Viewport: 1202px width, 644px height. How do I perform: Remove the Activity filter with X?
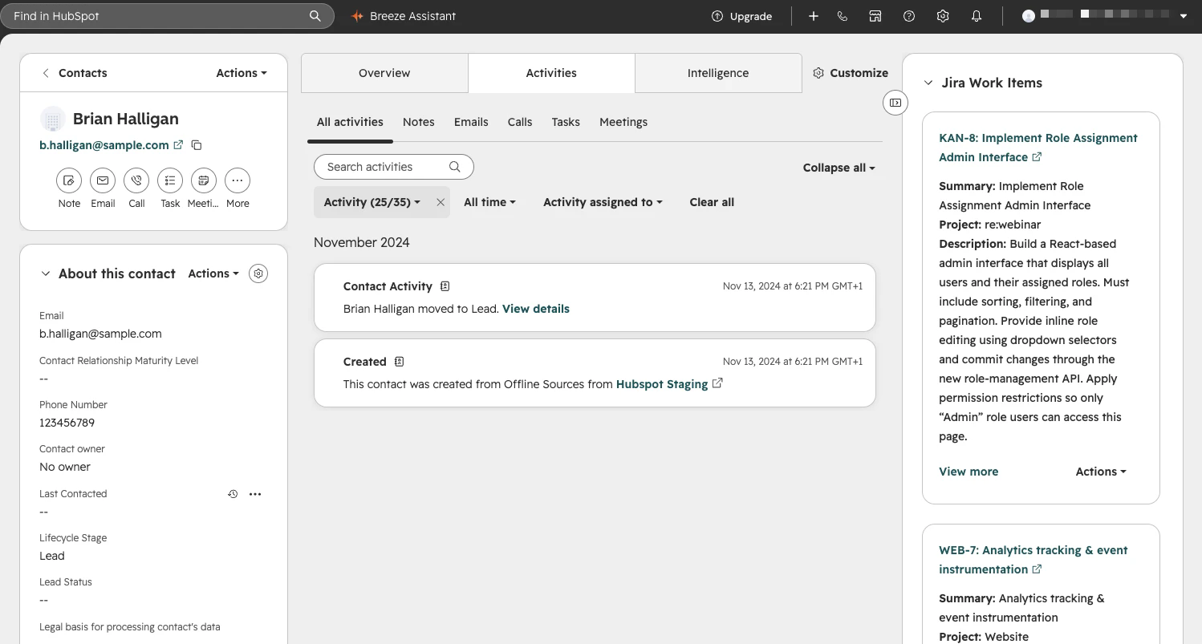(441, 202)
